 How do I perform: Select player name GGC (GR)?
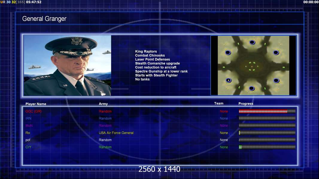coord(33,111)
